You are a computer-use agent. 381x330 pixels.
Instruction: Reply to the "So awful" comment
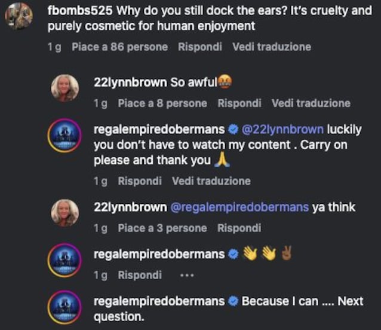[x=239, y=103]
